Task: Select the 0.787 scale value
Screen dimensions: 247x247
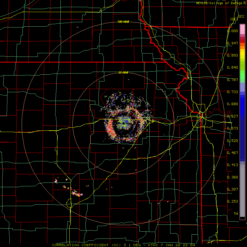Action: (x=232, y=80)
